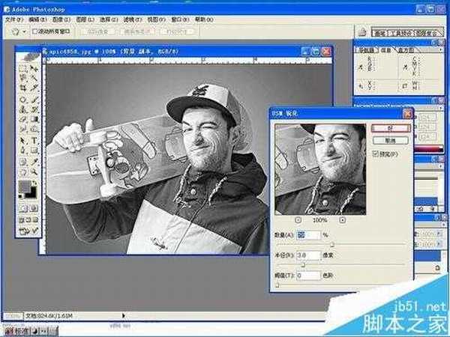The width and height of the screenshot is (450, 337).
Task: Open status bar document info arrow menu
Action: [x=124, y=315]
